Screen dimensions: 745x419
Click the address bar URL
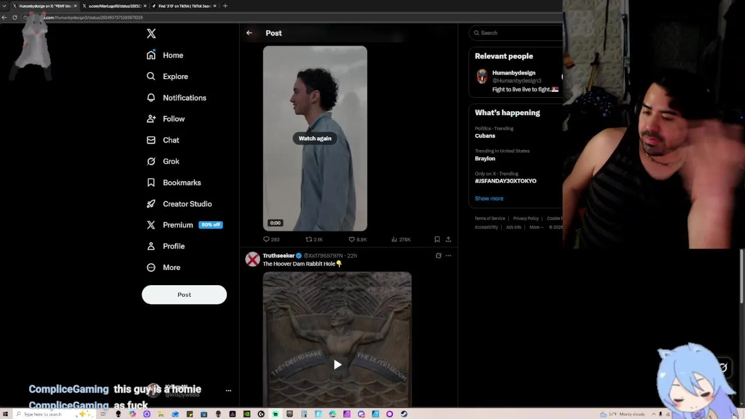93,17
